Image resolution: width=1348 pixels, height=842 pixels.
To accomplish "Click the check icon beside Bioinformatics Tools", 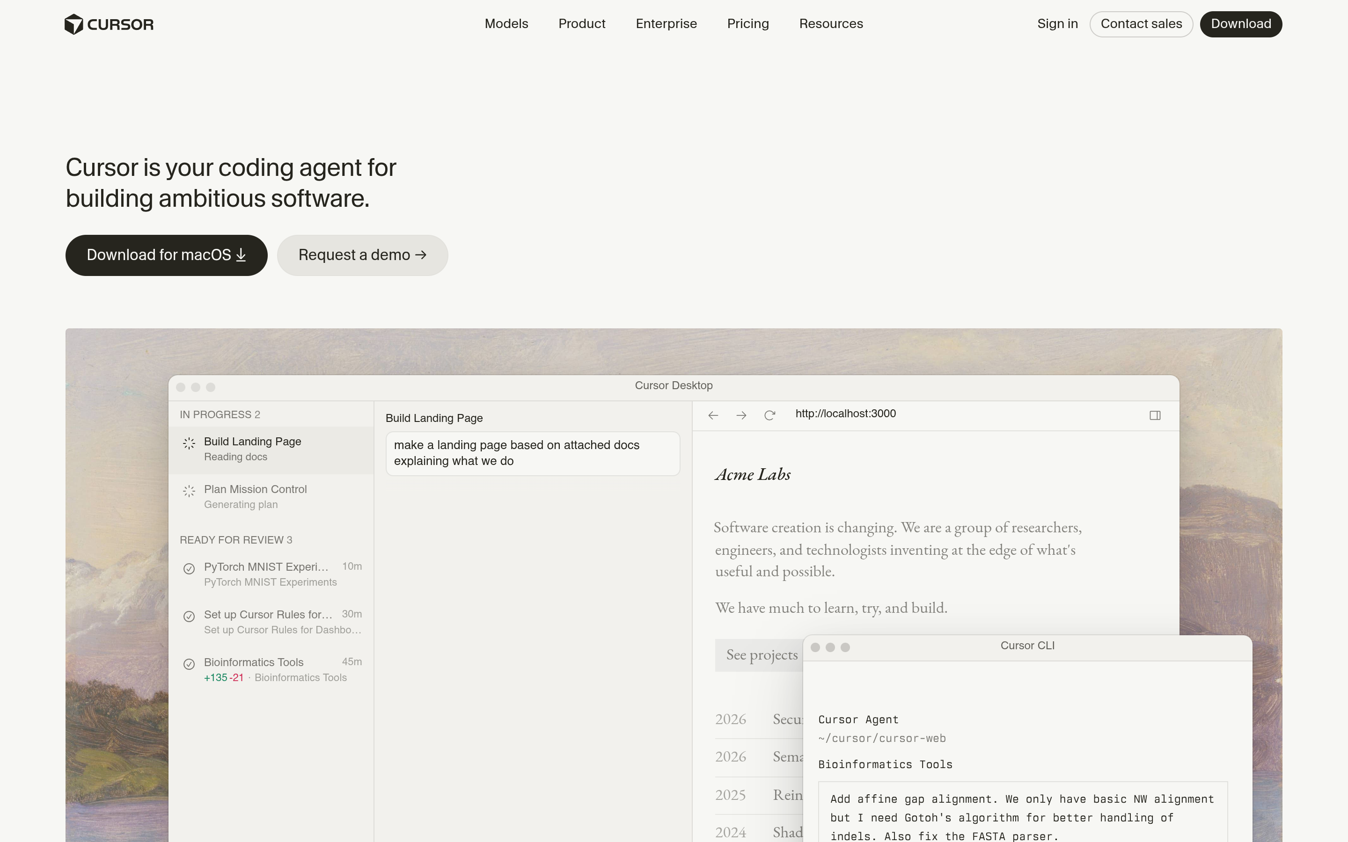I will [x=189, y=664].
